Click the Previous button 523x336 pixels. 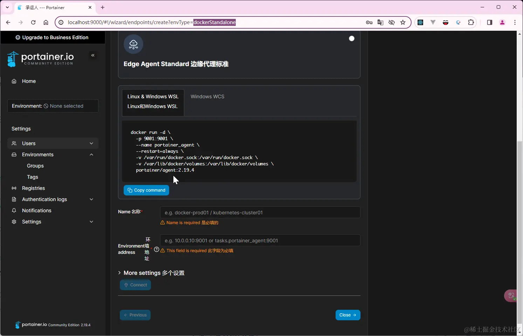(135, 315)
